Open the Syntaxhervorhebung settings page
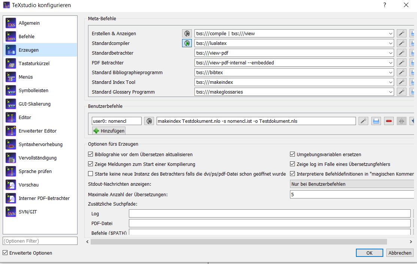 tap(40, 144)
